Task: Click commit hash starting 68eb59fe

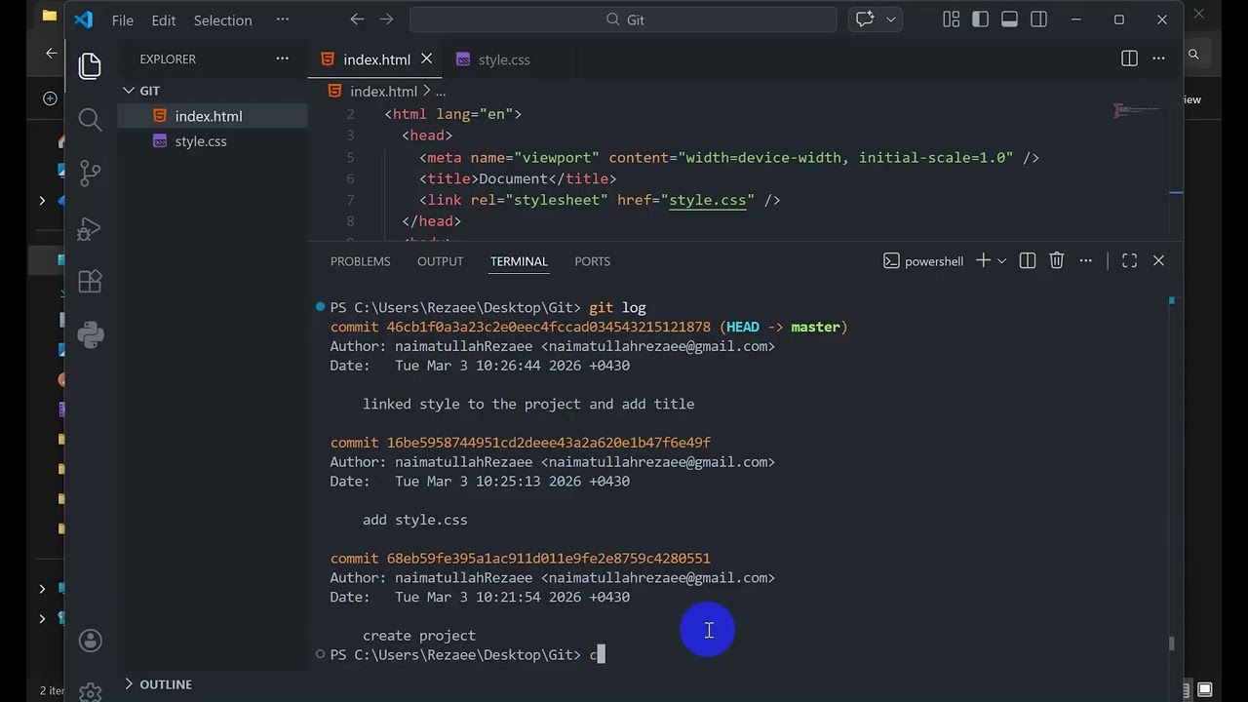Action: pyautogui.click(x=549, y=559)
